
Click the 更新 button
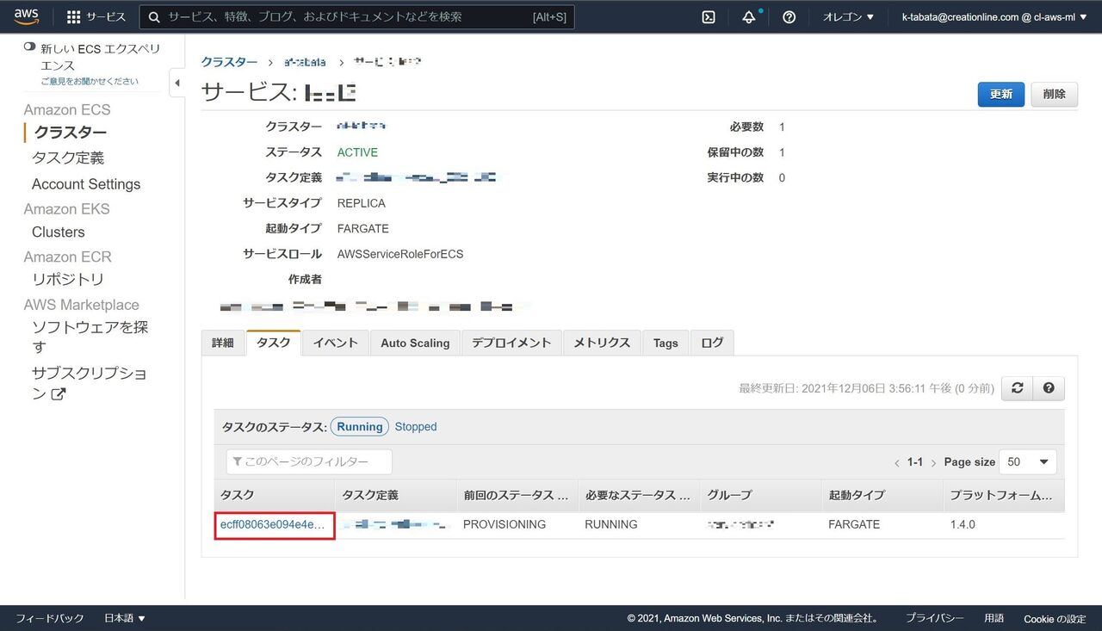pyautogui.click(x=1001, y=95)
